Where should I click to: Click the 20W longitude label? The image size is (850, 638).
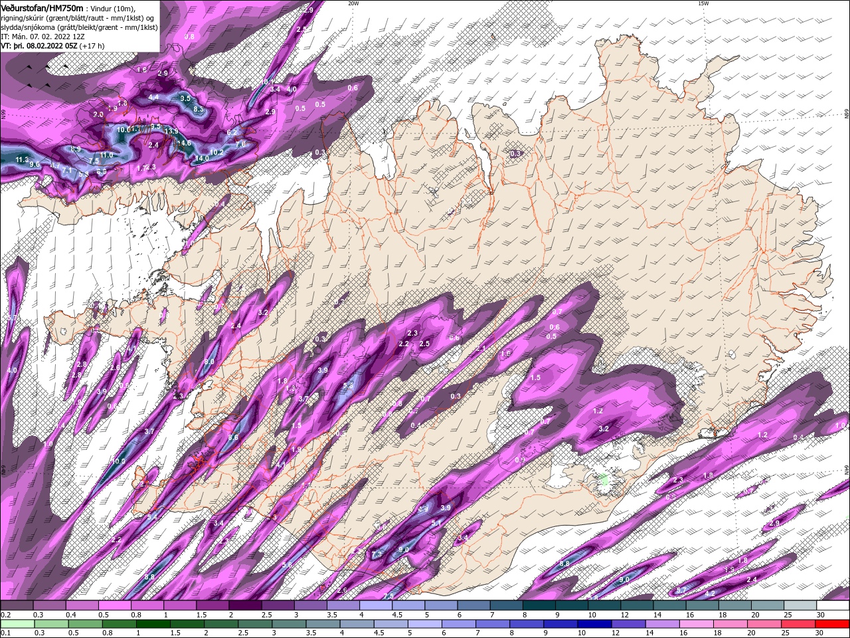(x=353, y=3)
